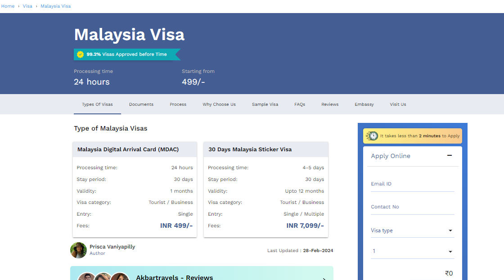Click the Malaysia Visa page title
Viewport: 504px width, 280px height.
click(129, 34)
